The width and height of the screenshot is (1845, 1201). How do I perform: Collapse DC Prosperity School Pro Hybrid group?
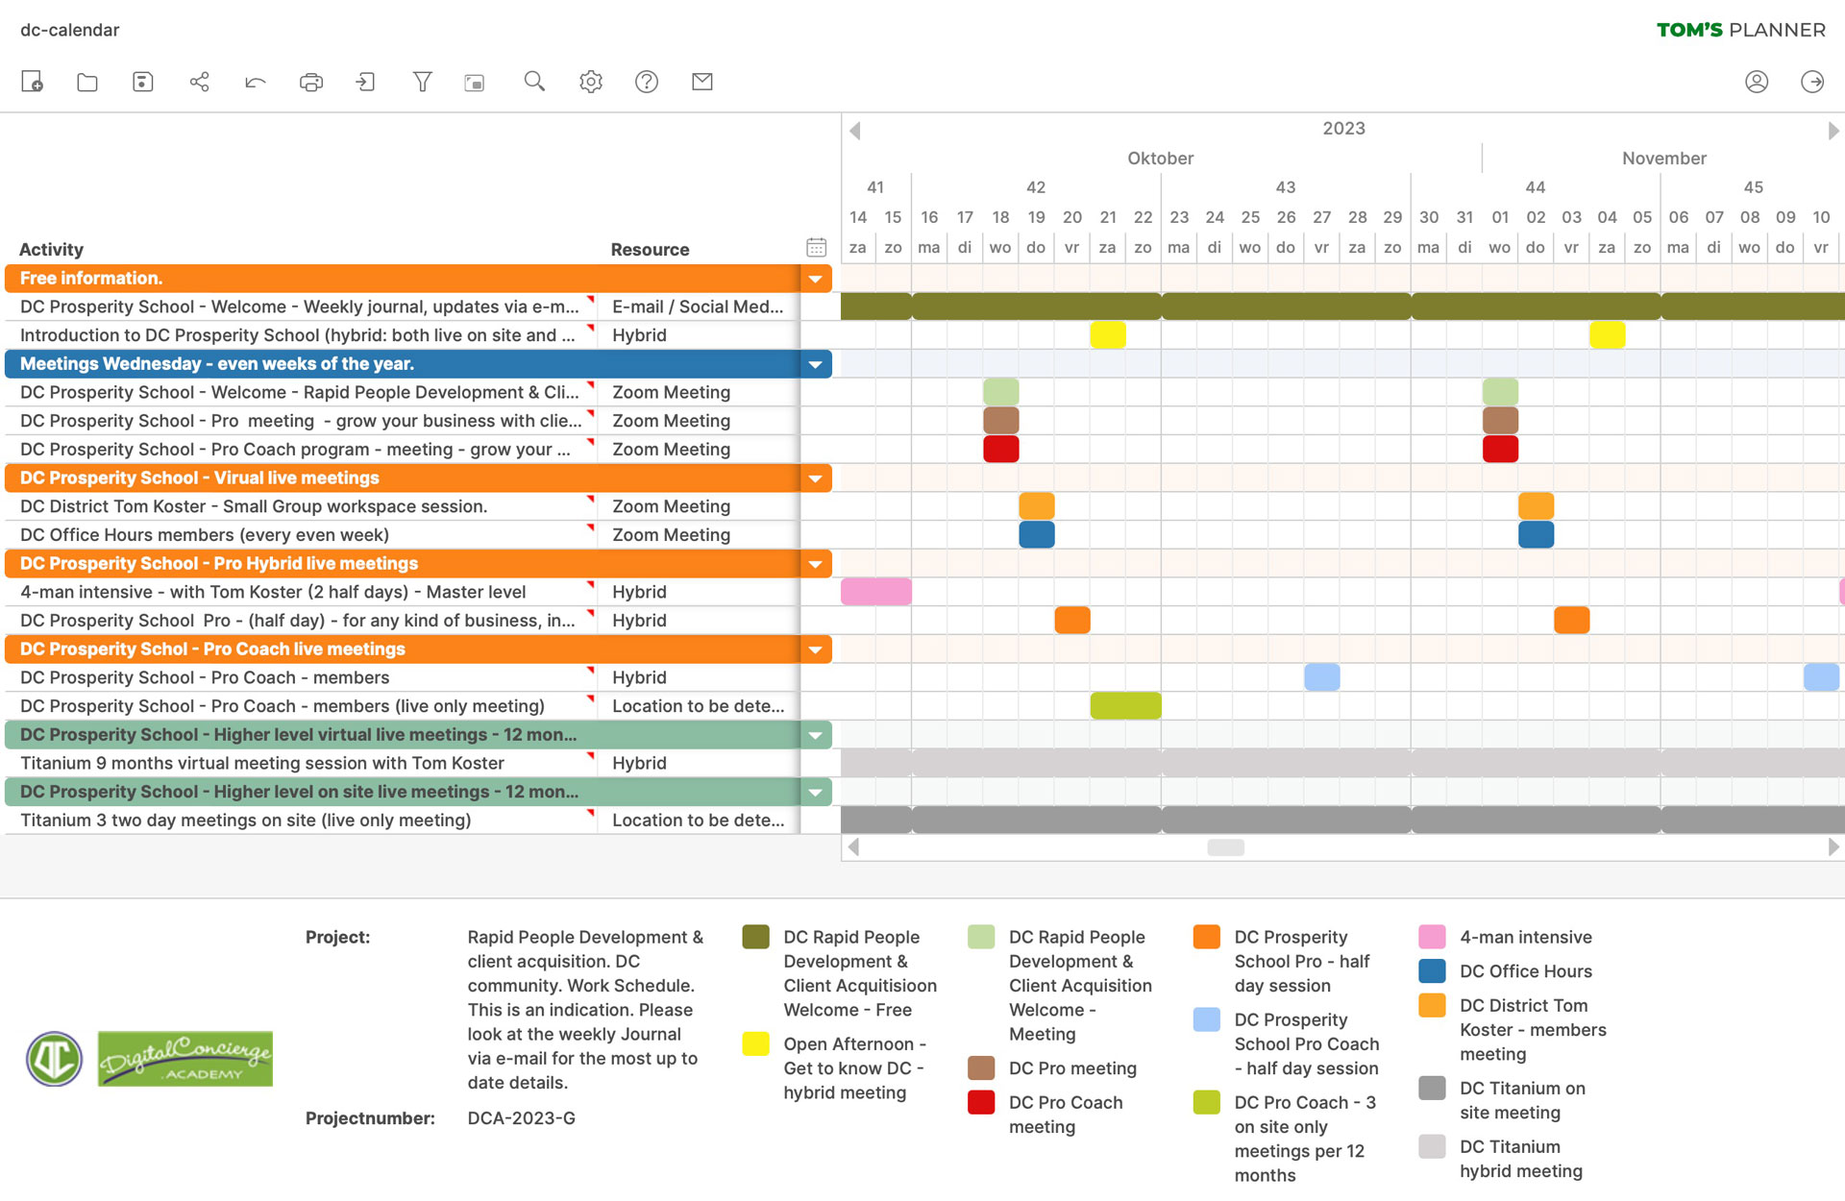click(815, 564)
